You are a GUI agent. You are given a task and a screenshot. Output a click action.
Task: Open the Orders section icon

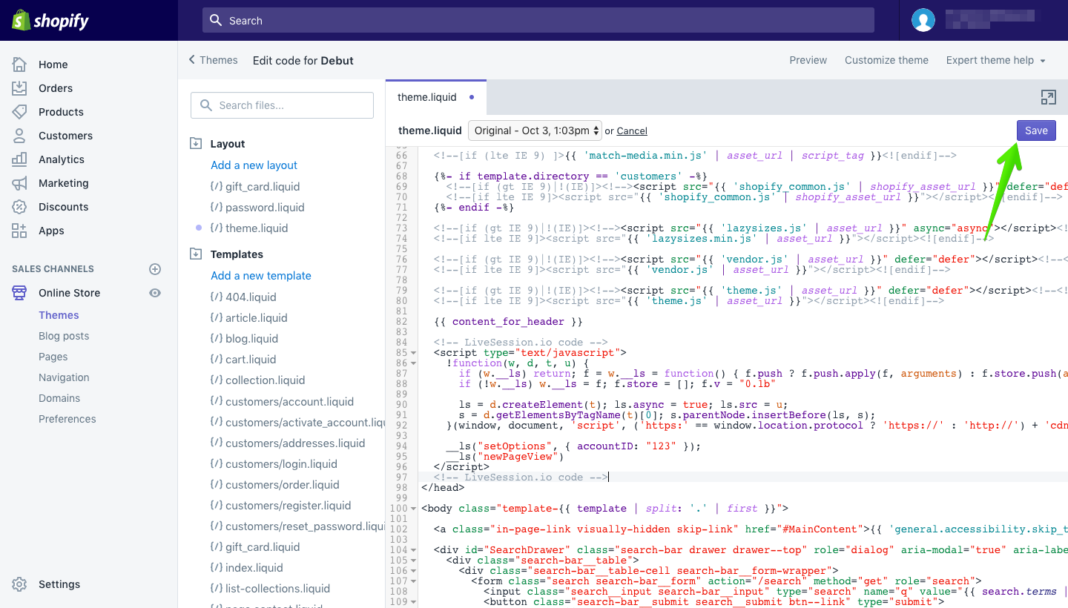[19, 88]
